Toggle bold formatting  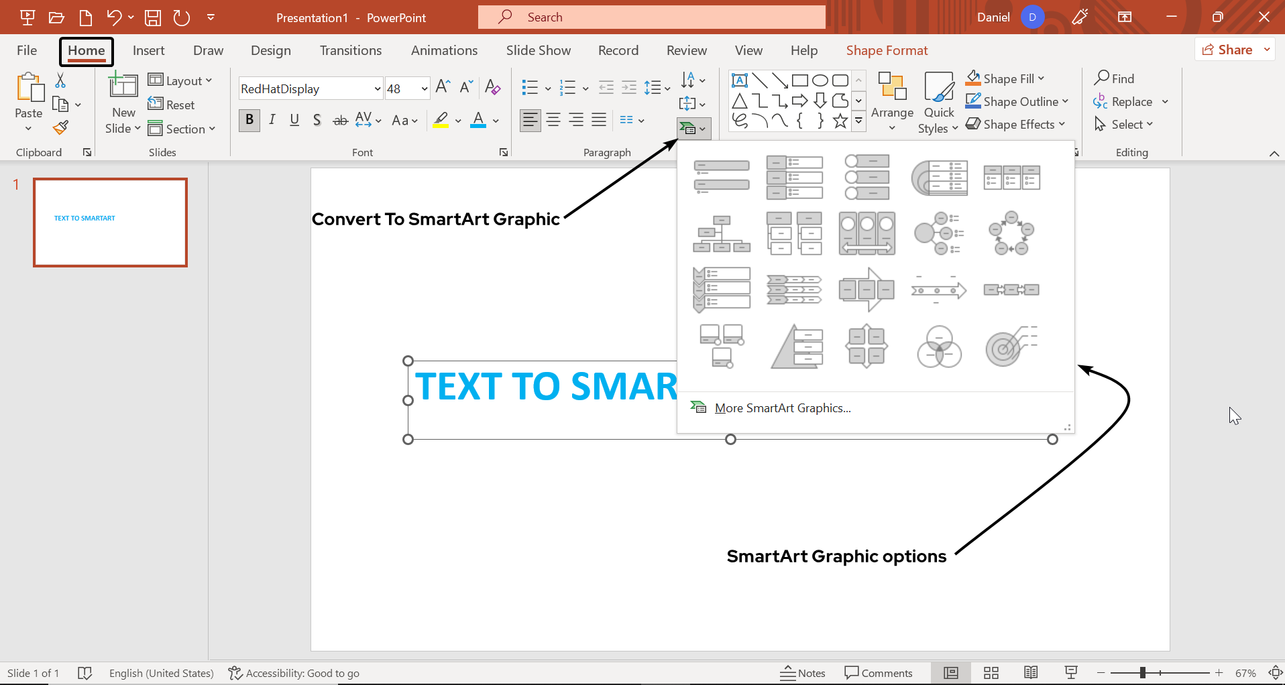(249, 120)
